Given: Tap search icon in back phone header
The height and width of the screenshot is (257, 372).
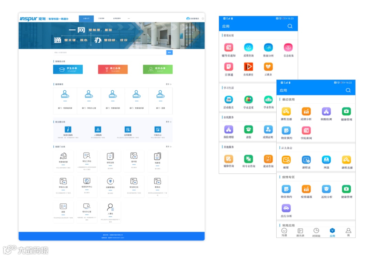Looking at the screenshot, I should 290,26.
